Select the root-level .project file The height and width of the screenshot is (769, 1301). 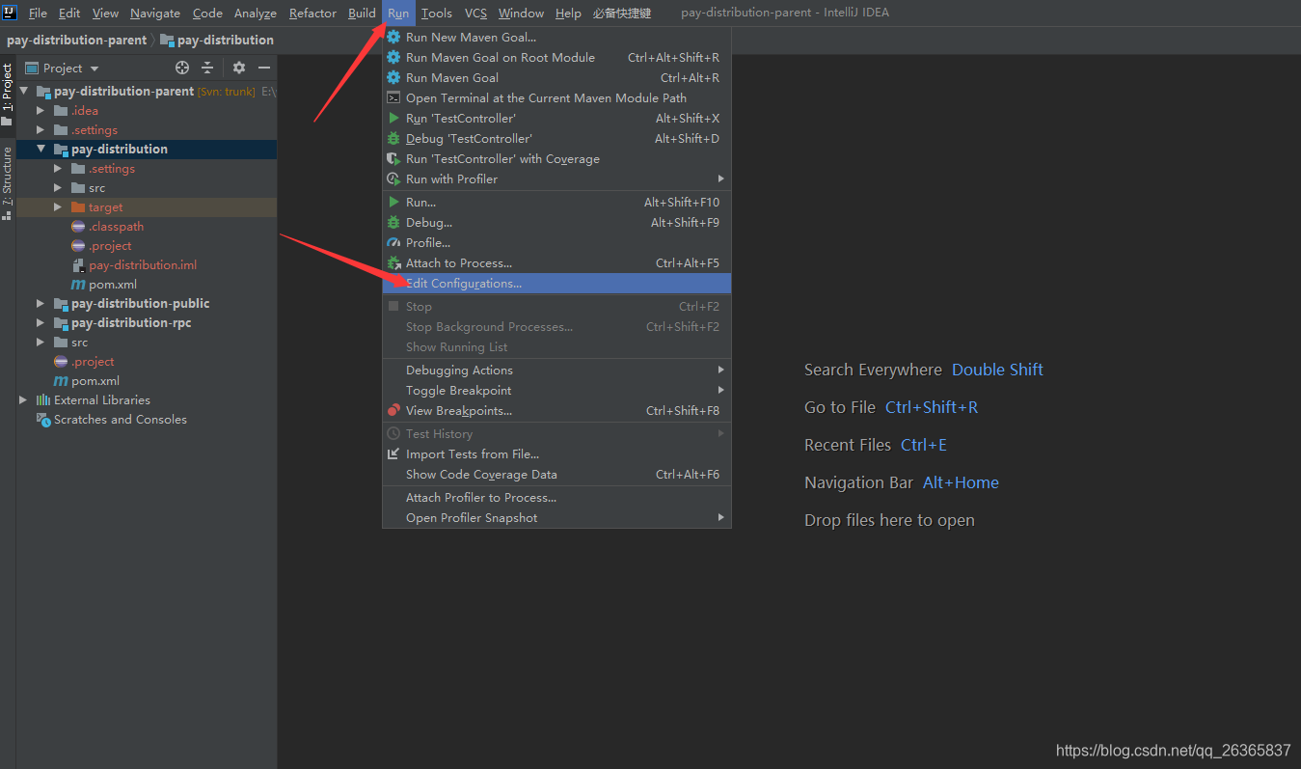[x=93, y=361]
